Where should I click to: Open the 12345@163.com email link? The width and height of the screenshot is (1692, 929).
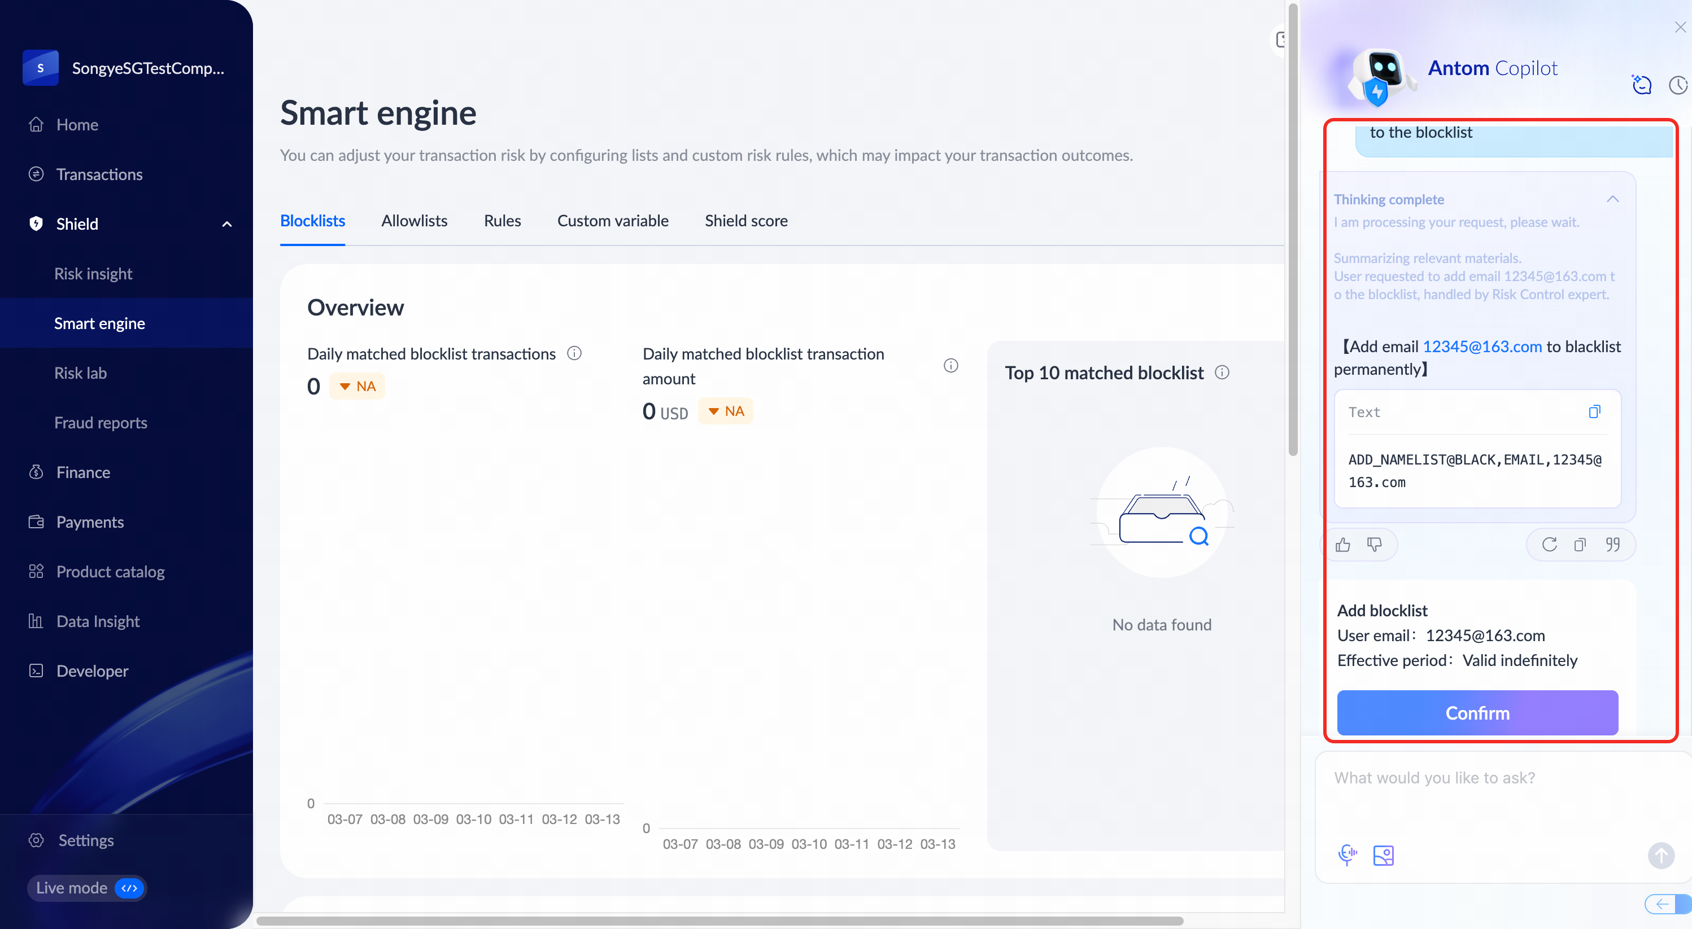(1482, 347)
